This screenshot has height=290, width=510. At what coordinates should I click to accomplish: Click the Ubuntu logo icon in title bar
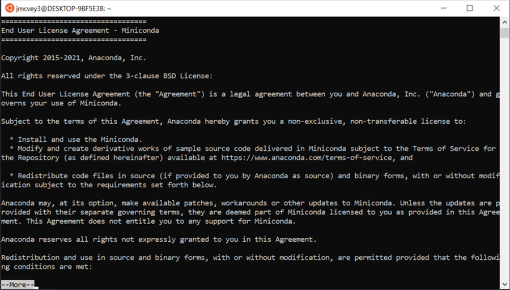point(10,8)
